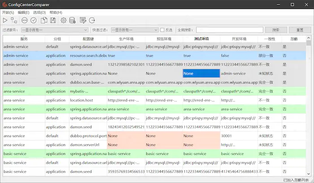Click the edit list with pencil icon

pos(83,20)
